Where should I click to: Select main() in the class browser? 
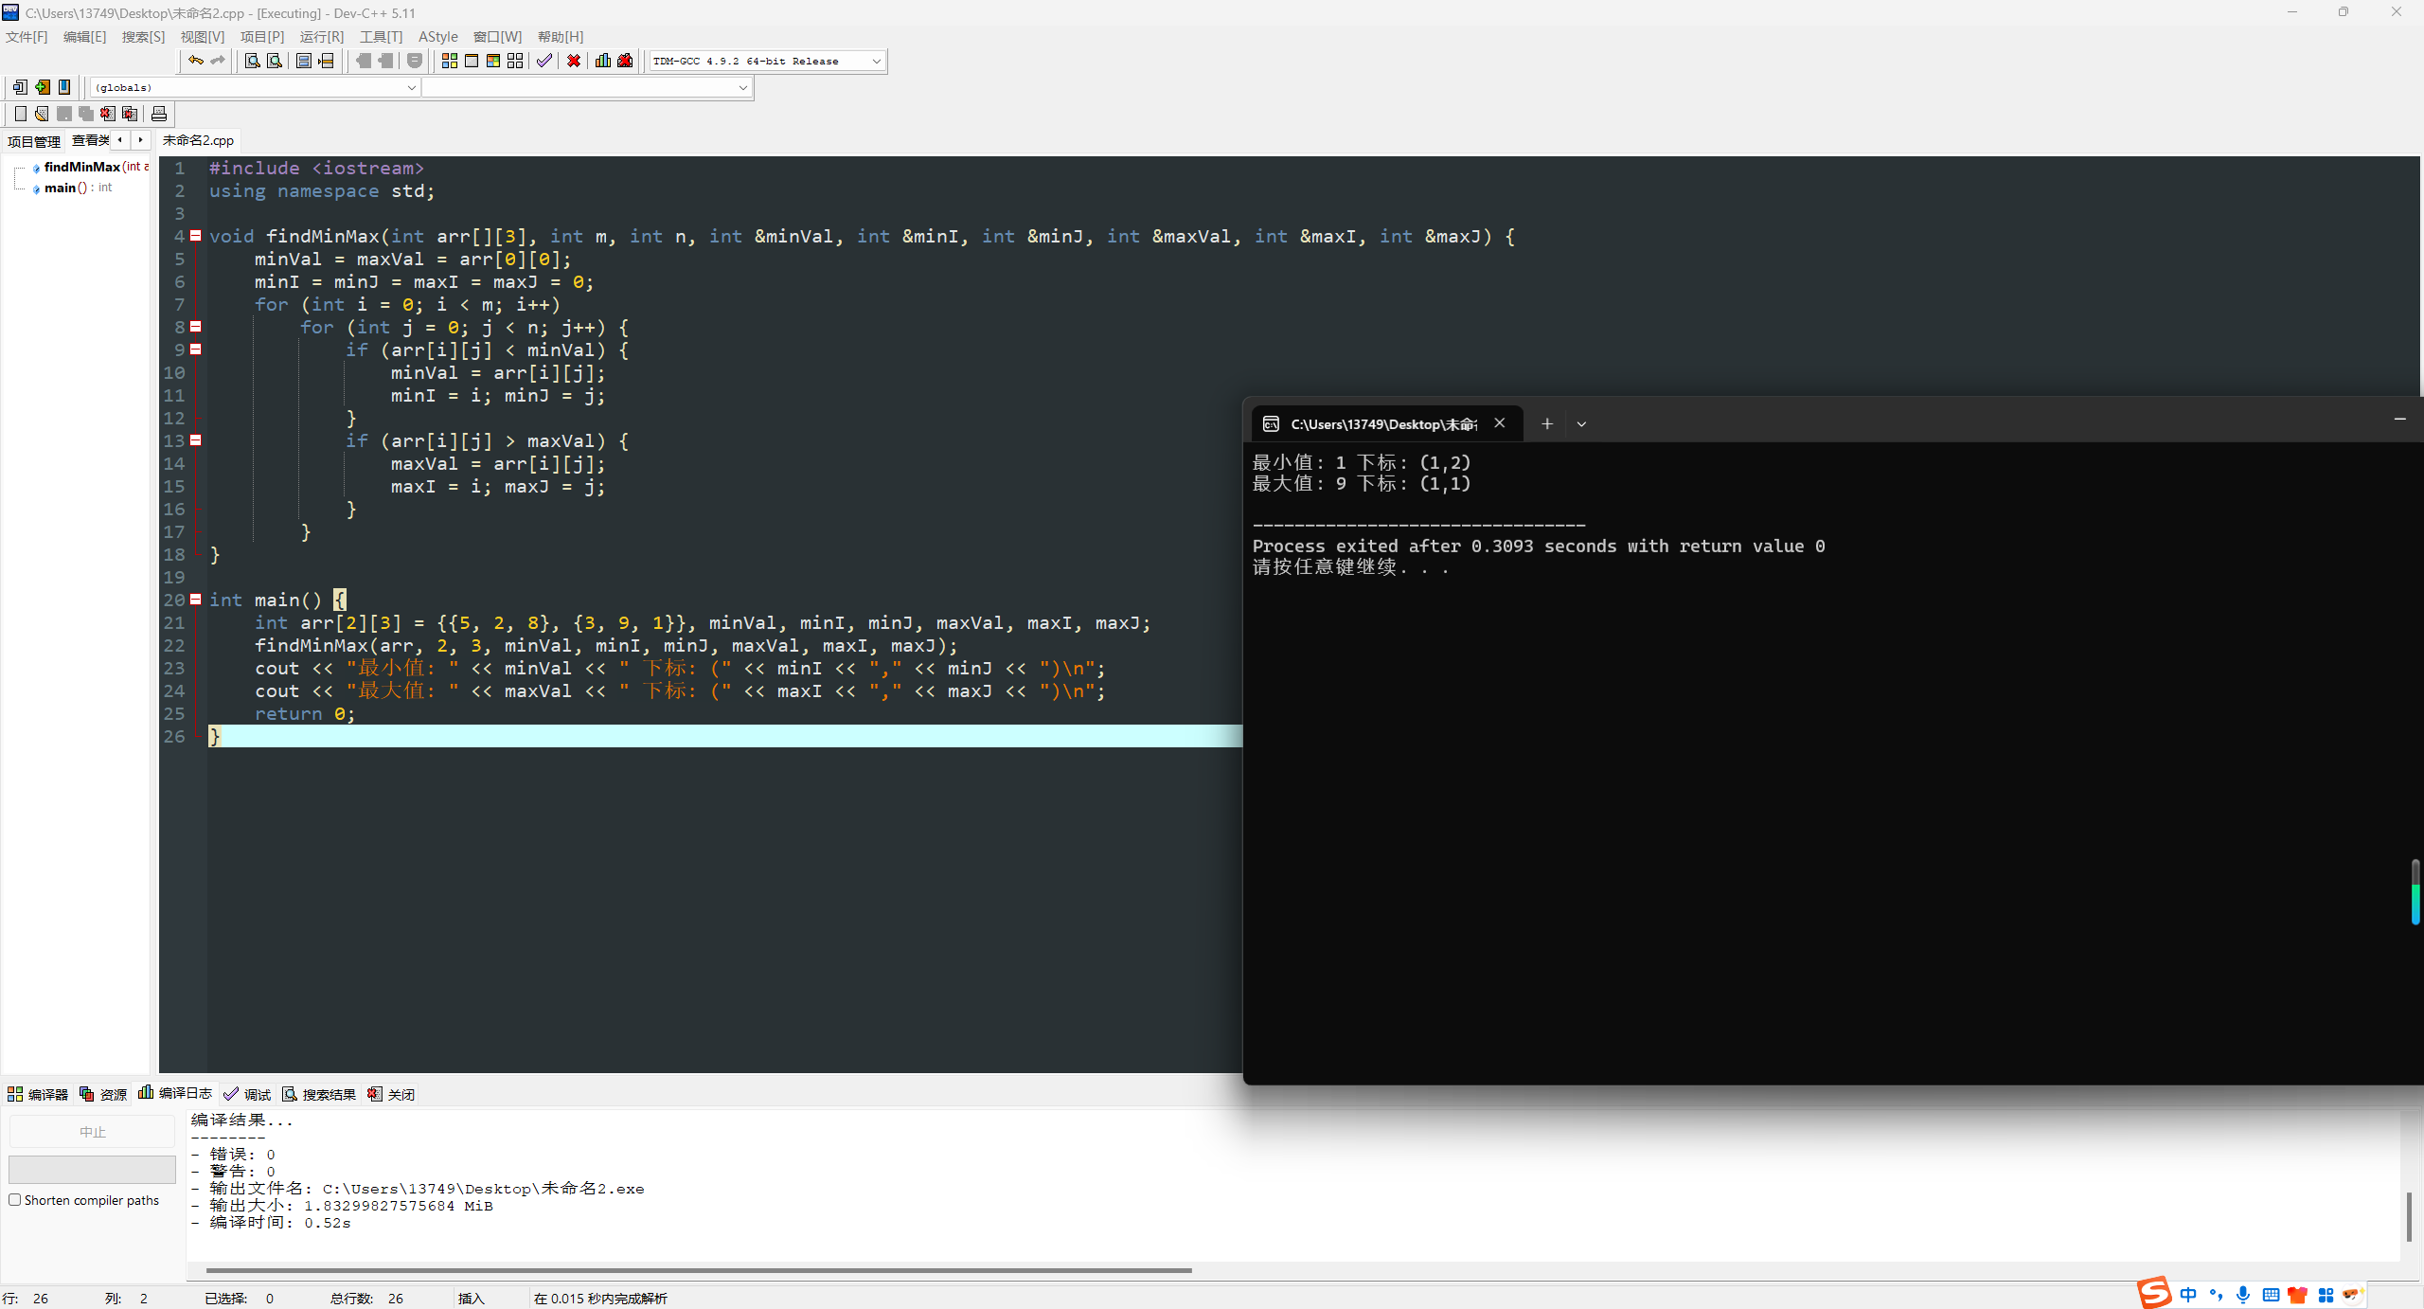60,188
